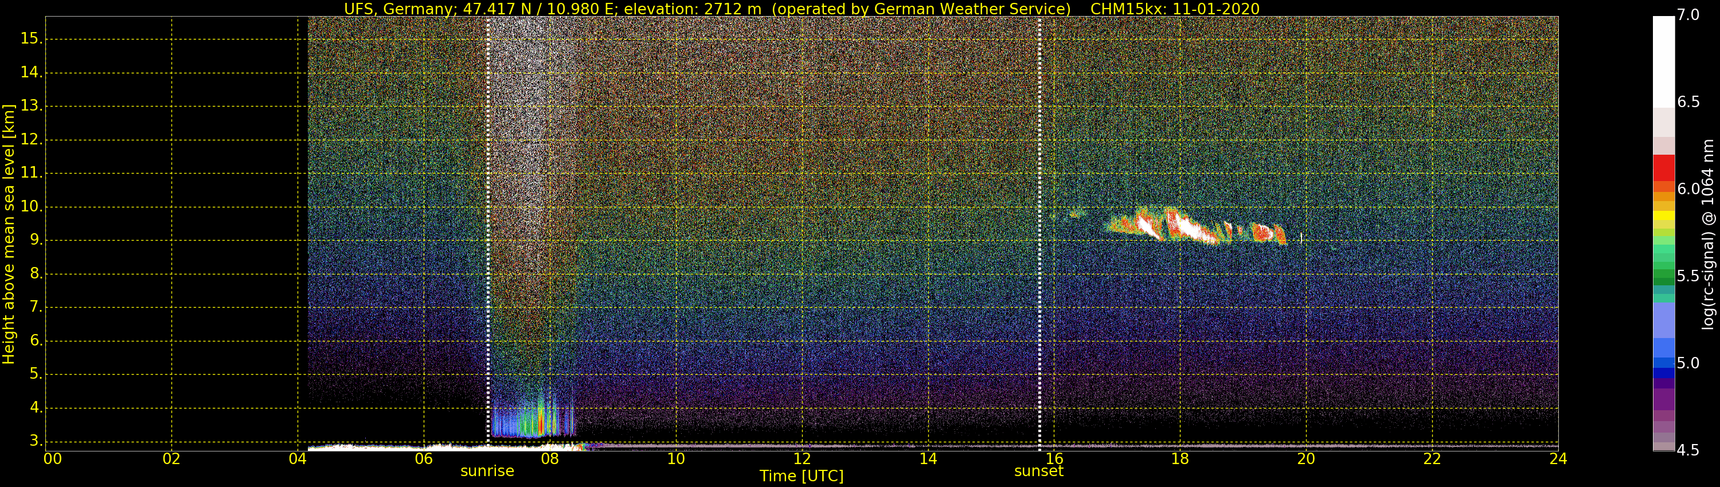
Task: Click the '6.' height axis tick label
Action: 36,341
